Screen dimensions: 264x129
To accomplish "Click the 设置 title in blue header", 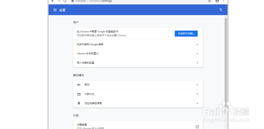I will pos(62,10).
